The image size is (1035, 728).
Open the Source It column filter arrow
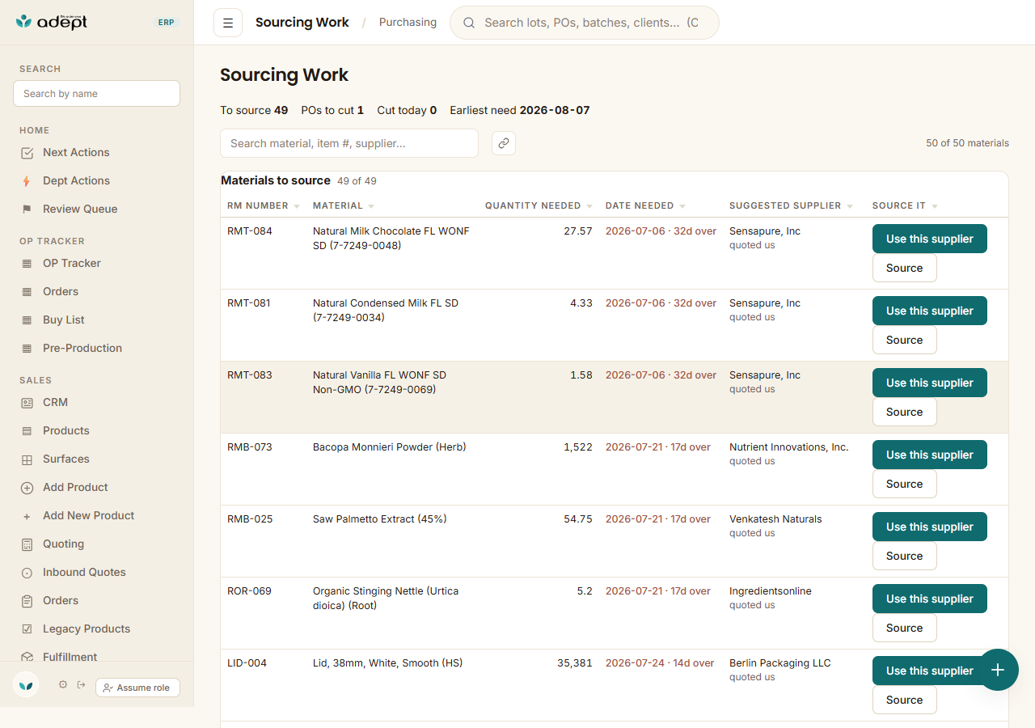pyautogui.click(x=935, y=206)
